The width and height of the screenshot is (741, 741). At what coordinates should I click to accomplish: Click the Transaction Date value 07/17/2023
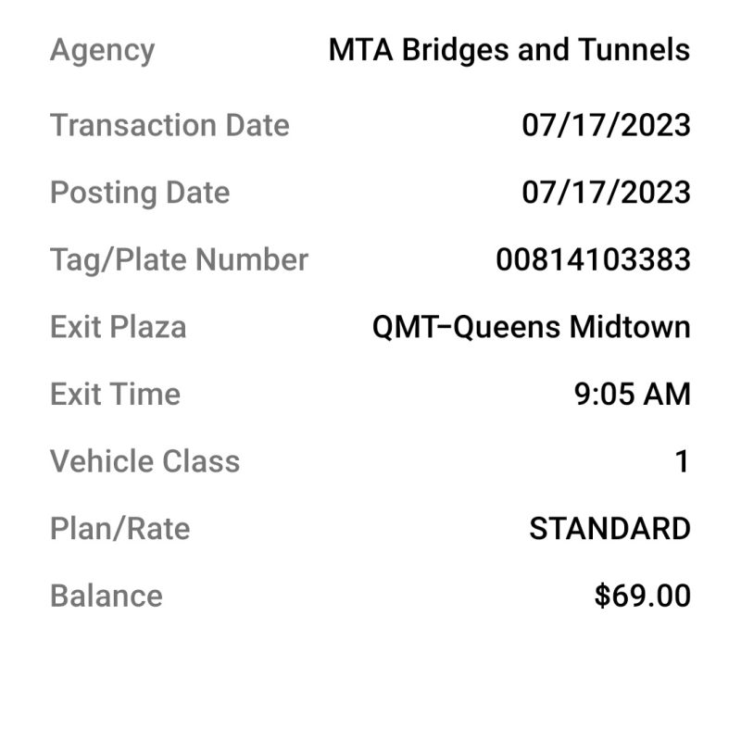coord(607,125)
